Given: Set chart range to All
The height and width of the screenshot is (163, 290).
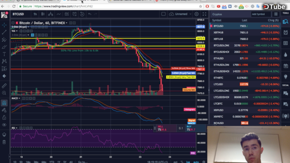Looking at the screenshot, I should [71, 162].
